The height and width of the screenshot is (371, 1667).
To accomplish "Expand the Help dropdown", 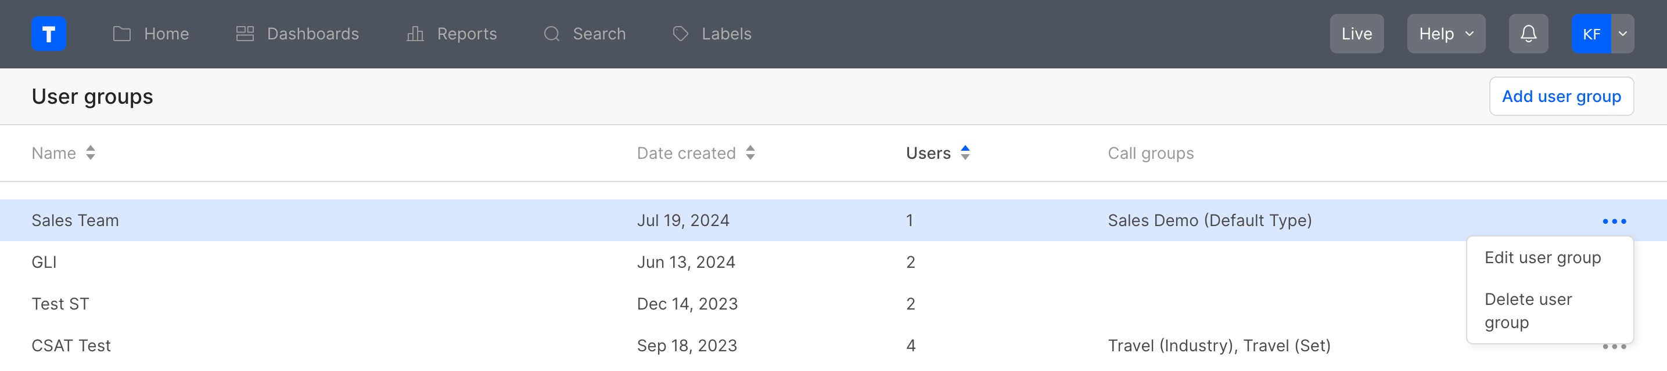I will click(x=1446, y=33).
